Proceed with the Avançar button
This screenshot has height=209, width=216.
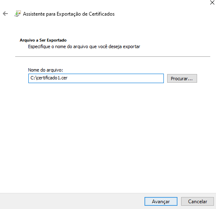pyautogui.click(x=161, y=202)
